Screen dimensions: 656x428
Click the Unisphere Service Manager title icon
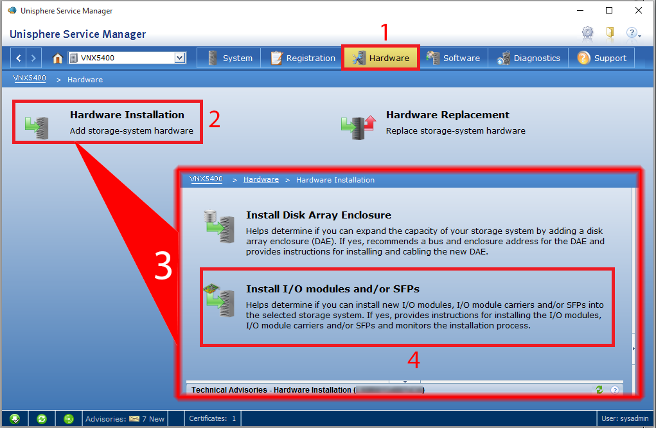click(12, 10)
